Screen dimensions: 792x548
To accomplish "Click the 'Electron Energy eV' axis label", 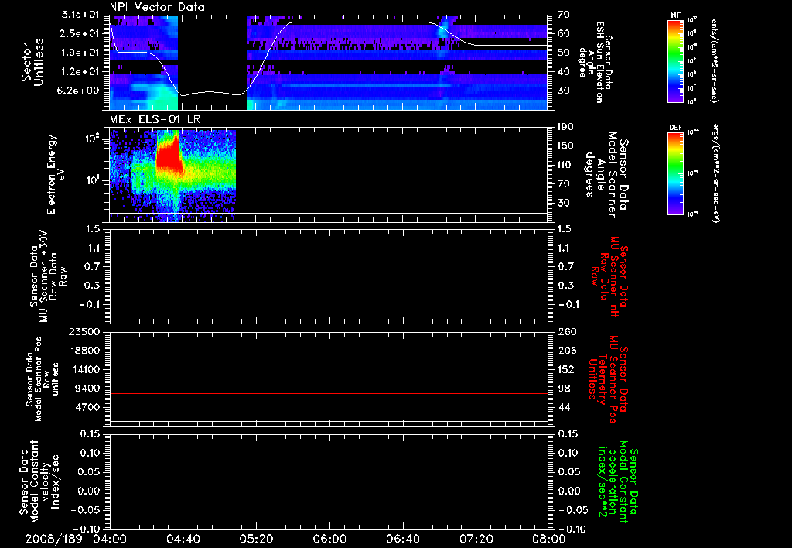I will (55, 174).
